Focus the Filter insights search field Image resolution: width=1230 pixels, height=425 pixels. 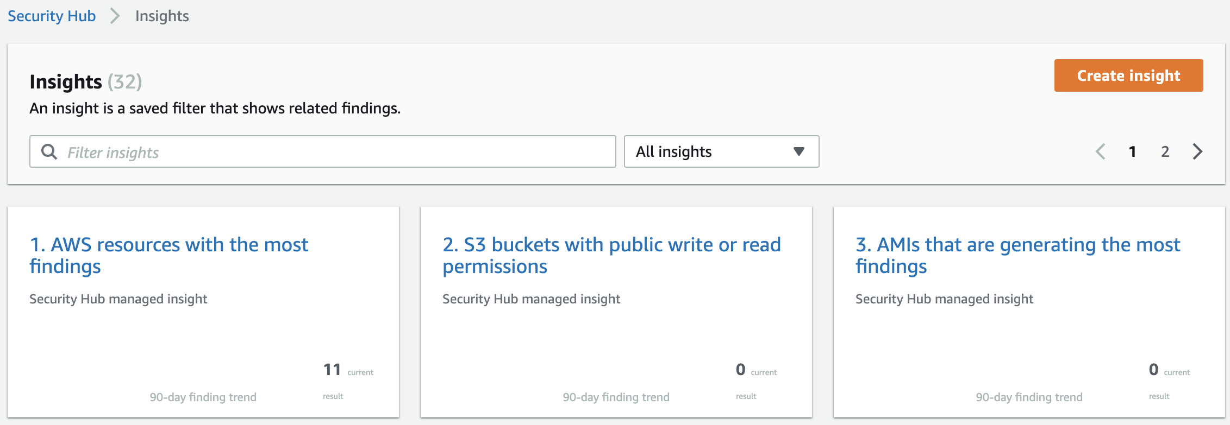click(323, 151)
